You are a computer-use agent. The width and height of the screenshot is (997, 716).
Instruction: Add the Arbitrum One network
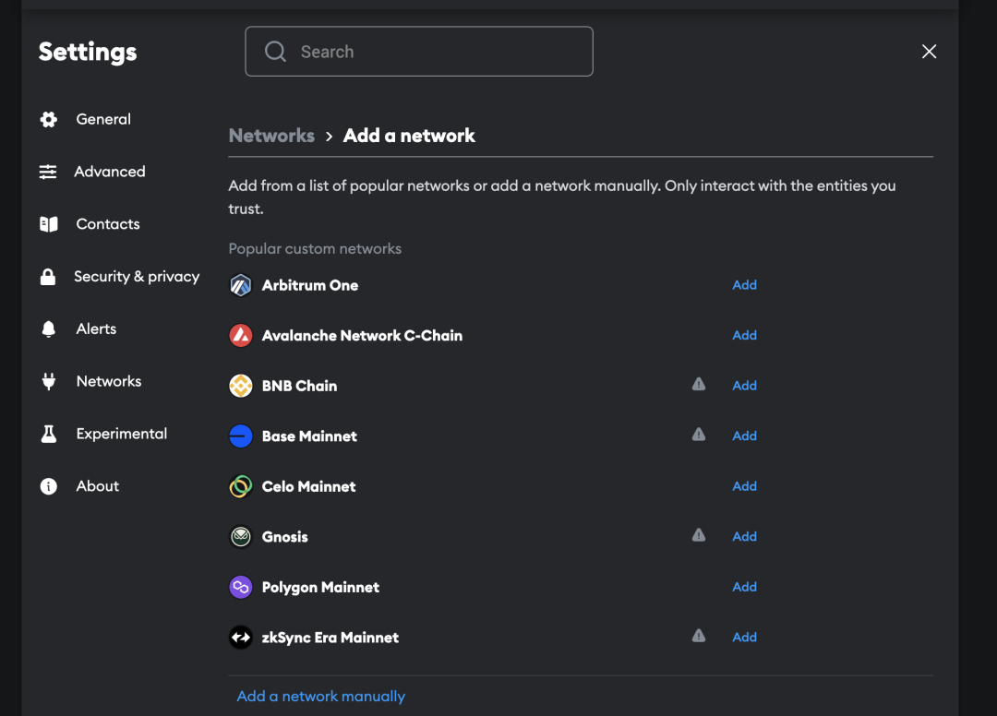744,284
